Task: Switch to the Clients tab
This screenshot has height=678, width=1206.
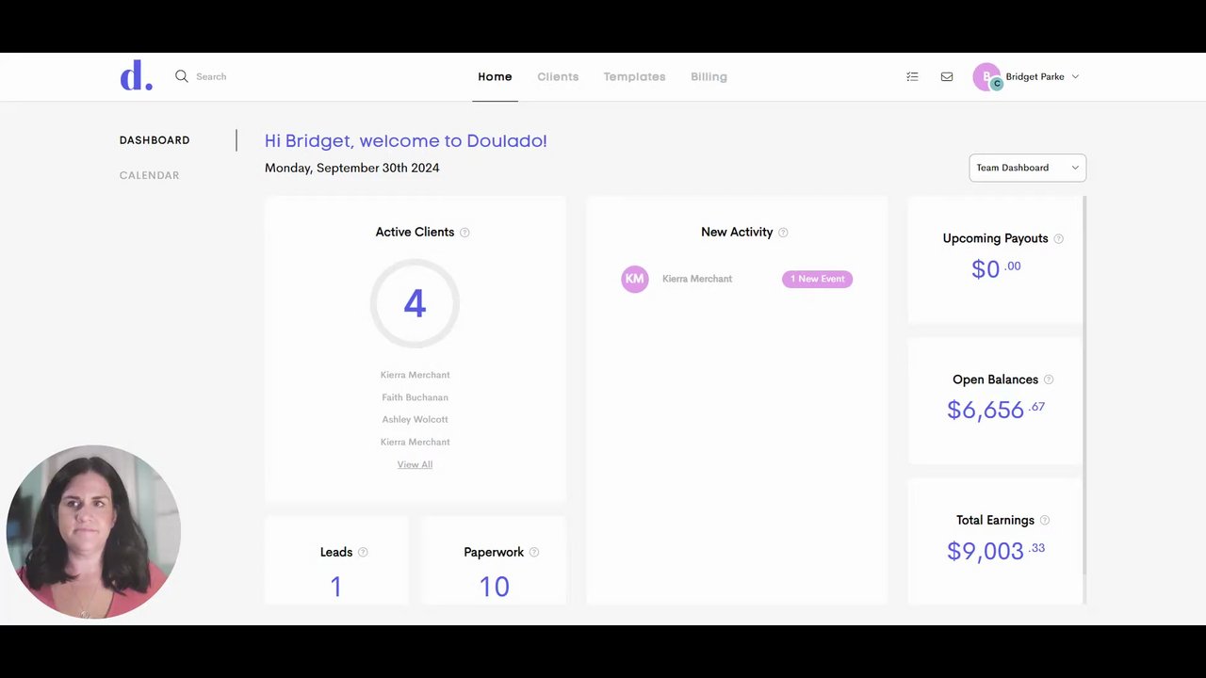Action: click(x=558, y=77)
